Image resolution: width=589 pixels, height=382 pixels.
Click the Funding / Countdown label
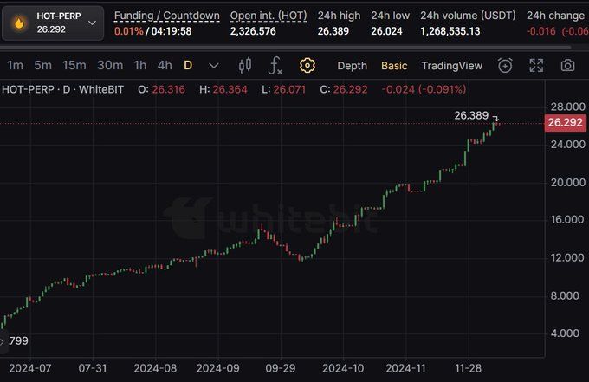tap(167, 16)
